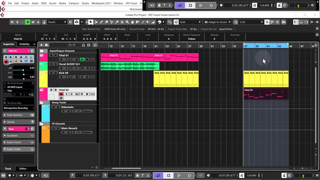This screenshot has width=320, height=180.
Task: Open Retrospective Recording dropdown
Action: pos(19,108)
